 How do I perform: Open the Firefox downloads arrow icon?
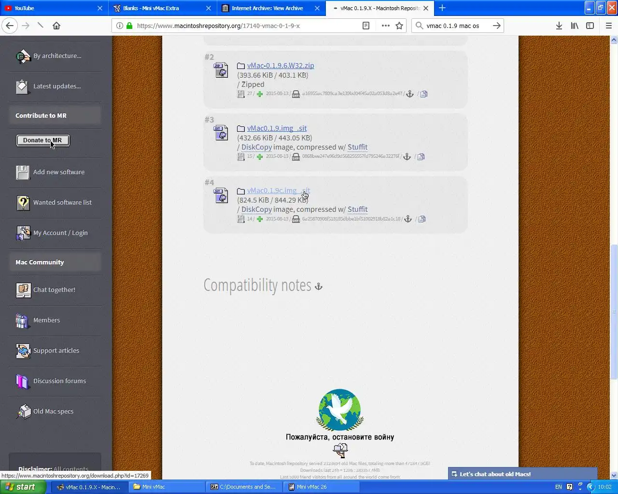point(559,26)
